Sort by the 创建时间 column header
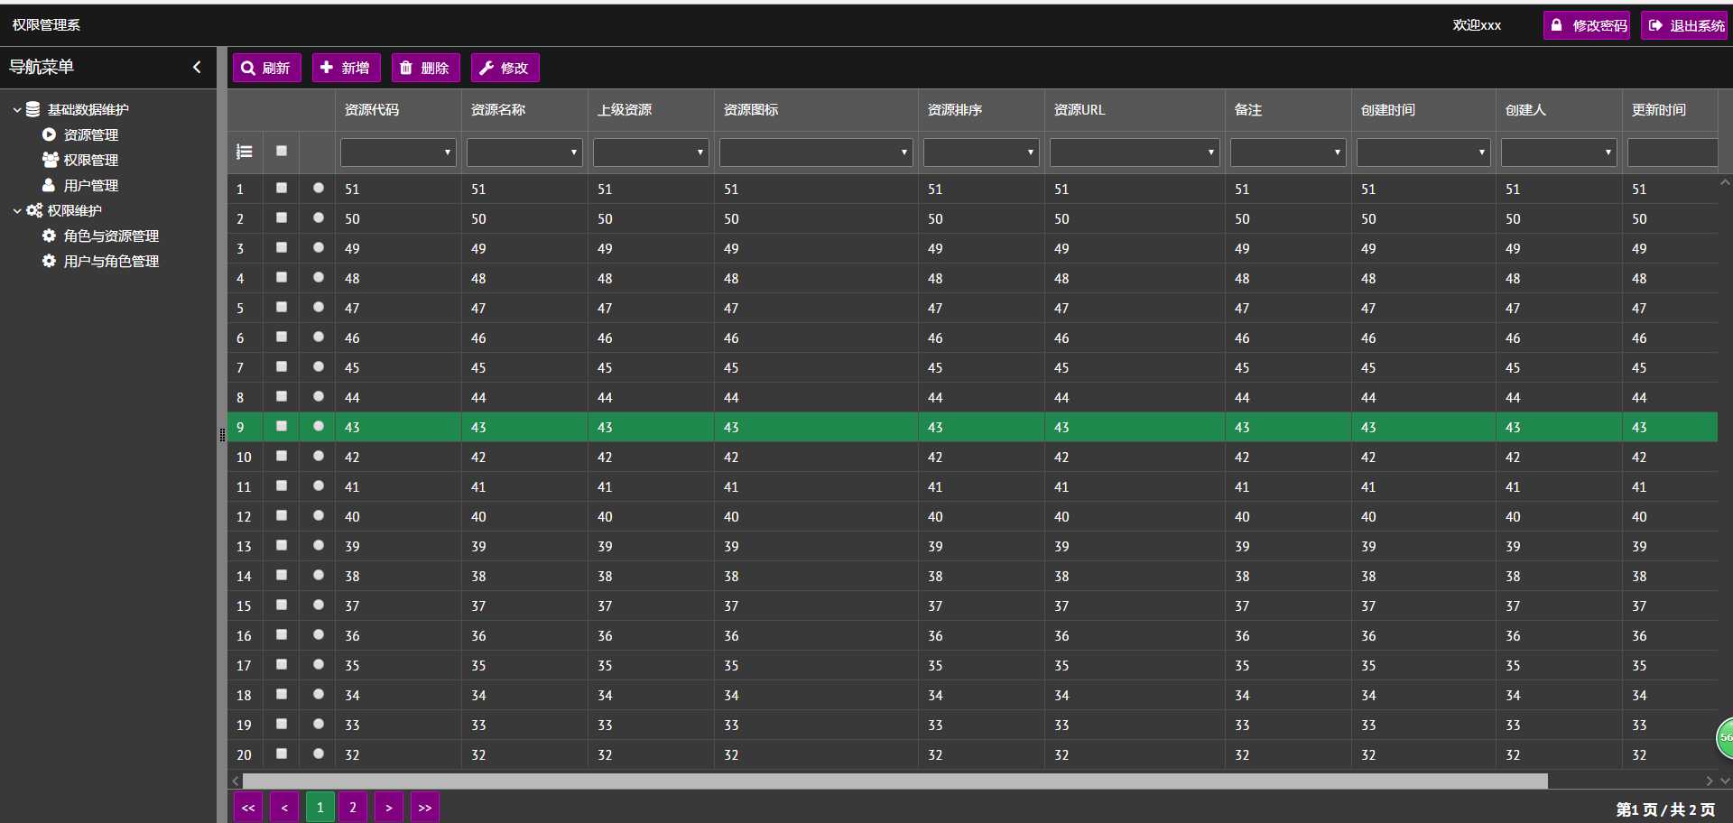The width and height of the screenshot is (1733, 823). point(1423,110)
